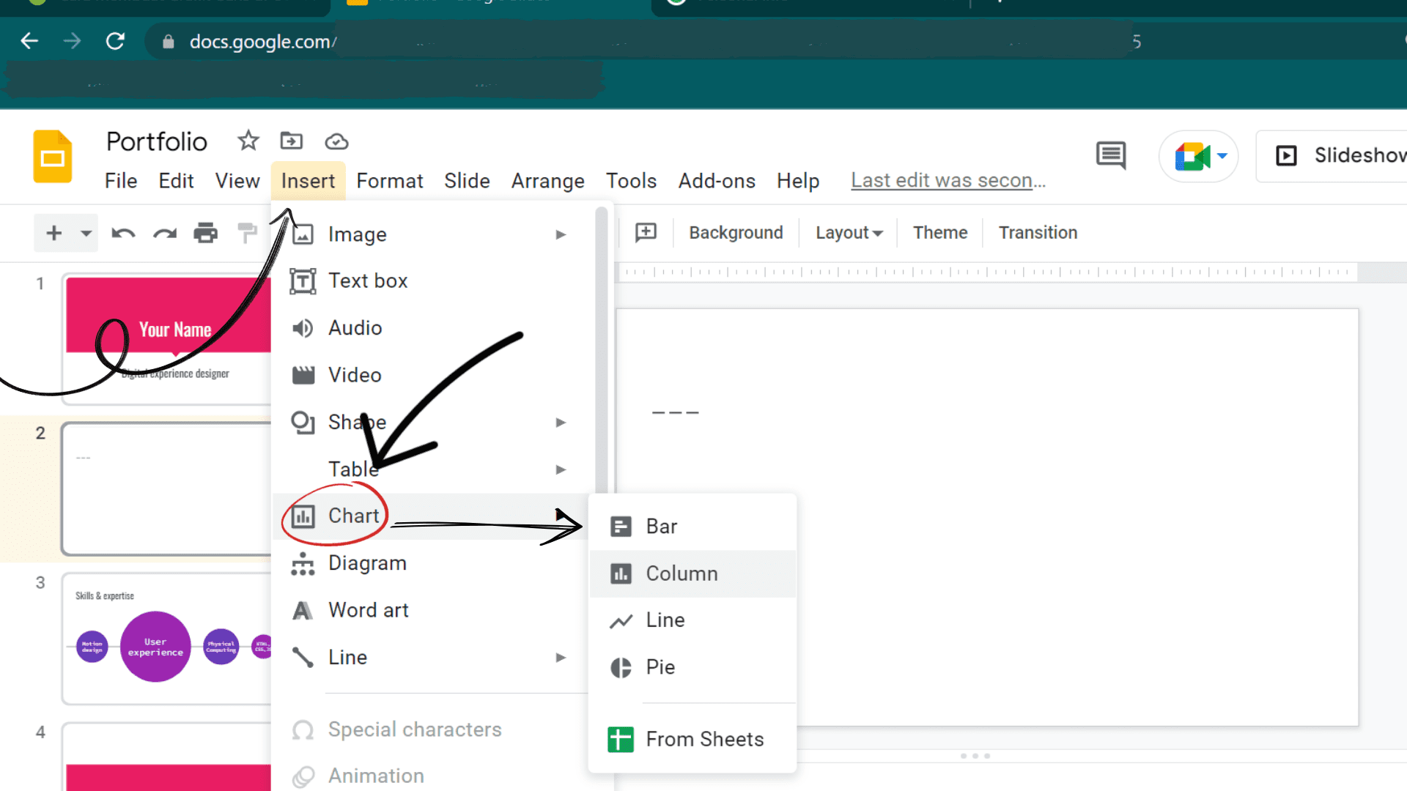Open the Theme panel
The width and height of the screenshot is (1407, 791).
pos(939,231)
